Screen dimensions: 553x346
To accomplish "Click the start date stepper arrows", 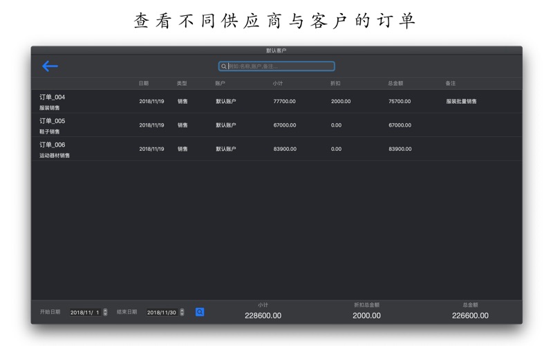I will coord(105,312).
